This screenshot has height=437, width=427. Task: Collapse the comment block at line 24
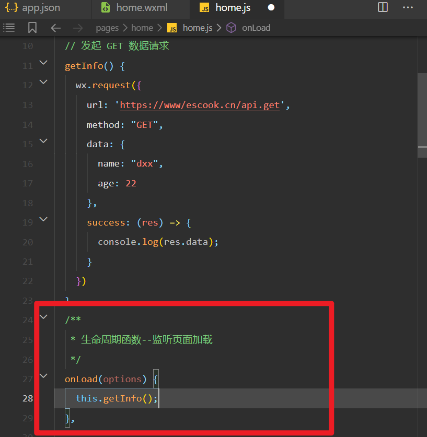pyautogui.click(x=43, y=316)
